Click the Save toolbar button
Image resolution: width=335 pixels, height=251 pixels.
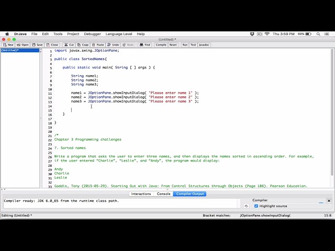tap(37, 45)
